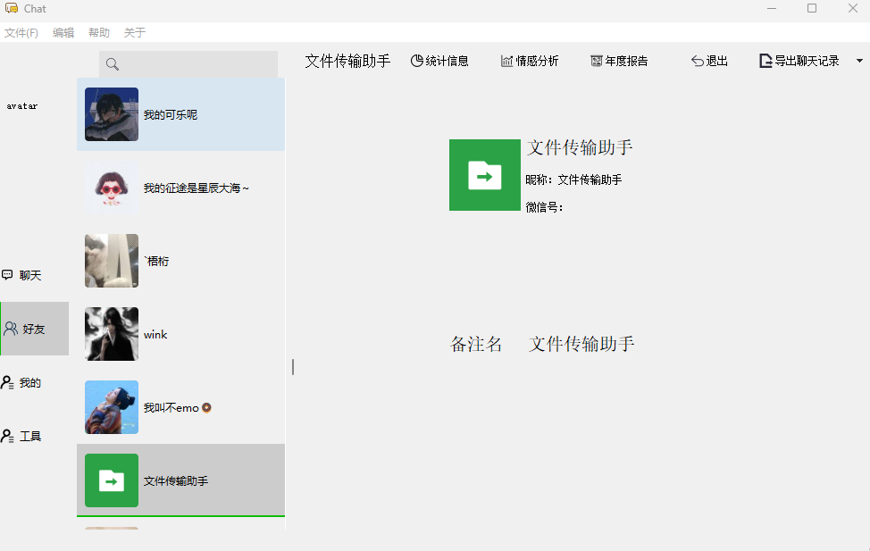This screenshot has width=870, height=551.
Task: Click the 工具 person icon
Action: pyautogui.click(x=7, y=436)
